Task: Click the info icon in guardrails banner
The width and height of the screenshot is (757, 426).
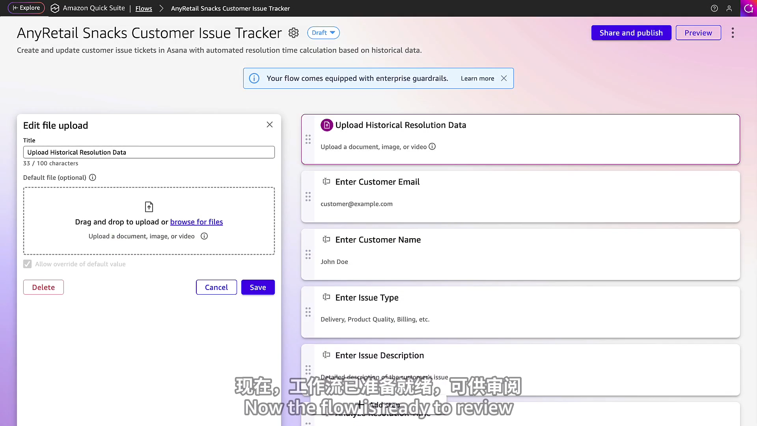Action: (254, 78)
